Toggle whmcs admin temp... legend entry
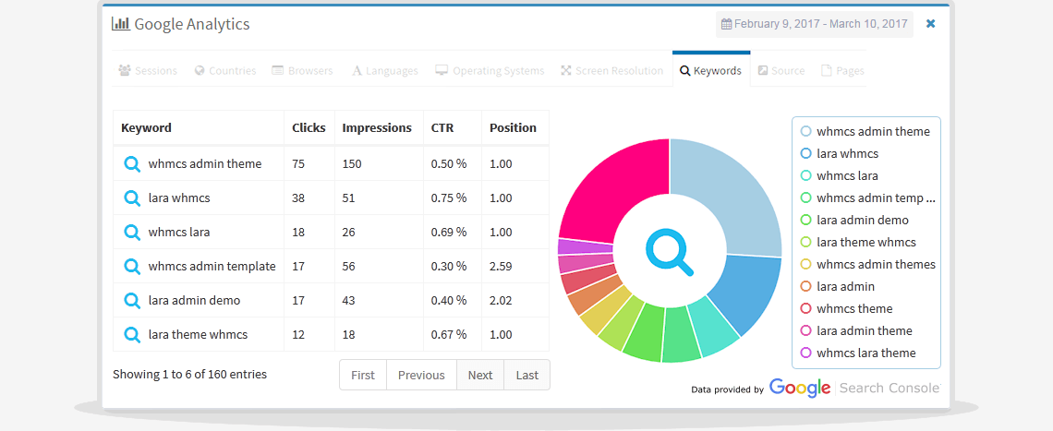 click(x=867, y=198)
